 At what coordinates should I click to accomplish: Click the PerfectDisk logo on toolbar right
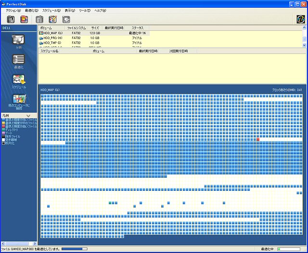point(300,19)
